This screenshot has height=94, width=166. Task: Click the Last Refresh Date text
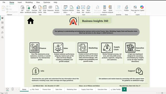pyautogui.click(x=46, y=86)
